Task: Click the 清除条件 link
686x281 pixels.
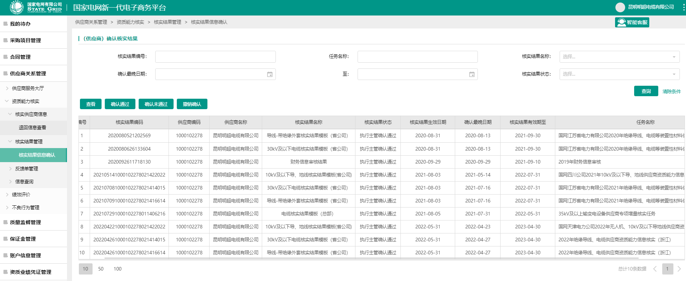Action: [672, 92]
